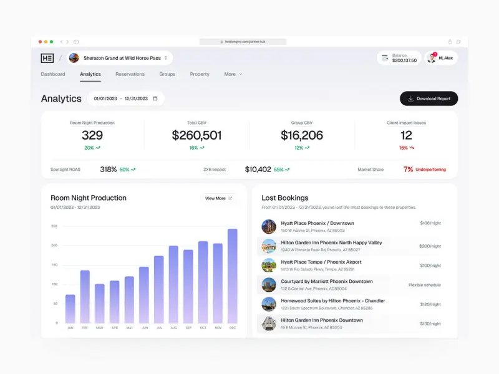Open the Groups tab
The height and width of the screenshot is (374, 499).
[x=167, y=74]
